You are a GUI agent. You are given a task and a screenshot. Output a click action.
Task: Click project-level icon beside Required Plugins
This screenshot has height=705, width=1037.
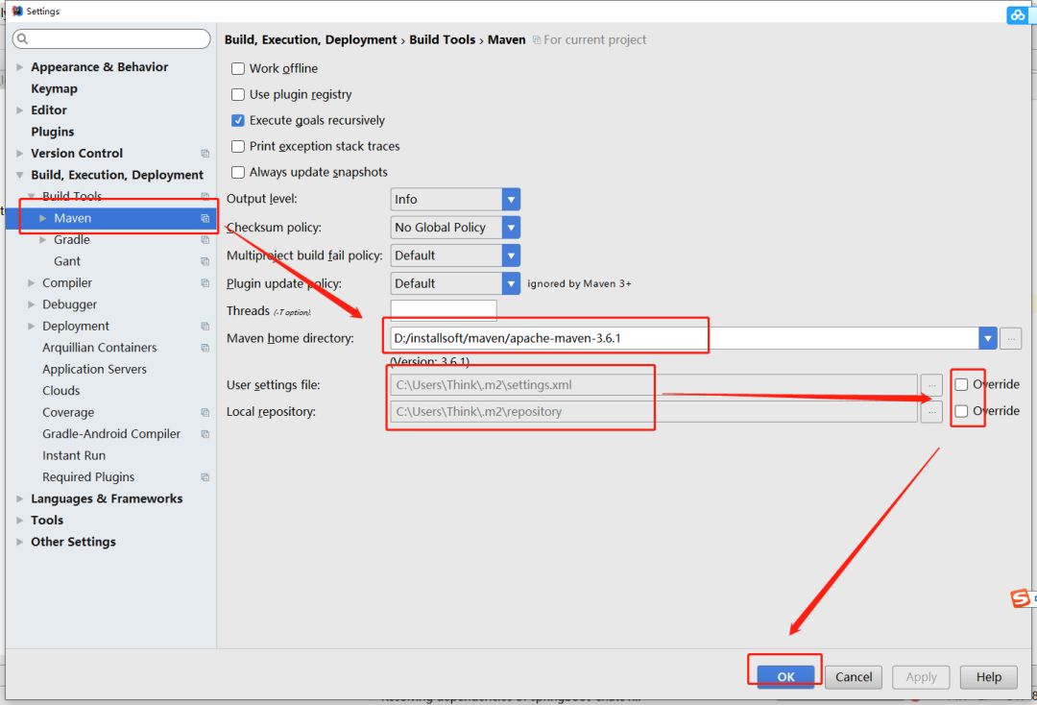click(x=205, y=477)
